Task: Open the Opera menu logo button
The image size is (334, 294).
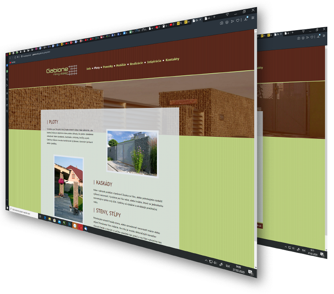Action: [7, 55]
